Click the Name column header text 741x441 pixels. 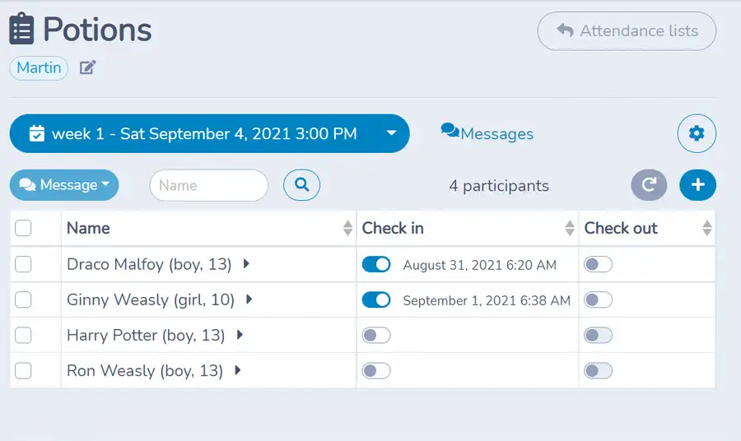click(88, 228)
